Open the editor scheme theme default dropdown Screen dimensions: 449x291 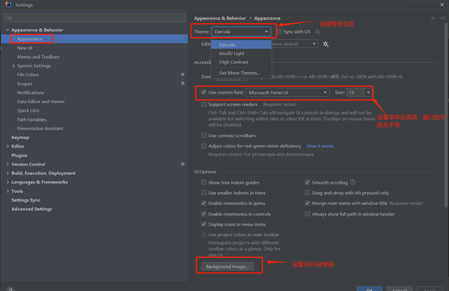295,44
